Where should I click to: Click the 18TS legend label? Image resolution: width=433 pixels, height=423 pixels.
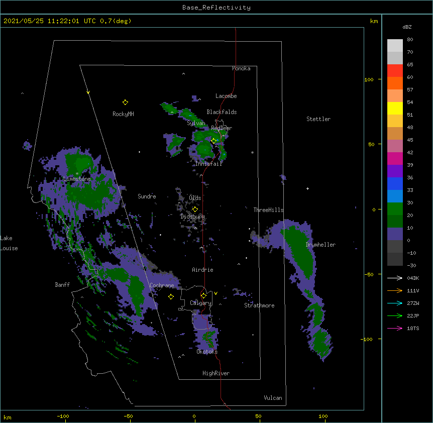pyautogui.click(x=413, y=328)
